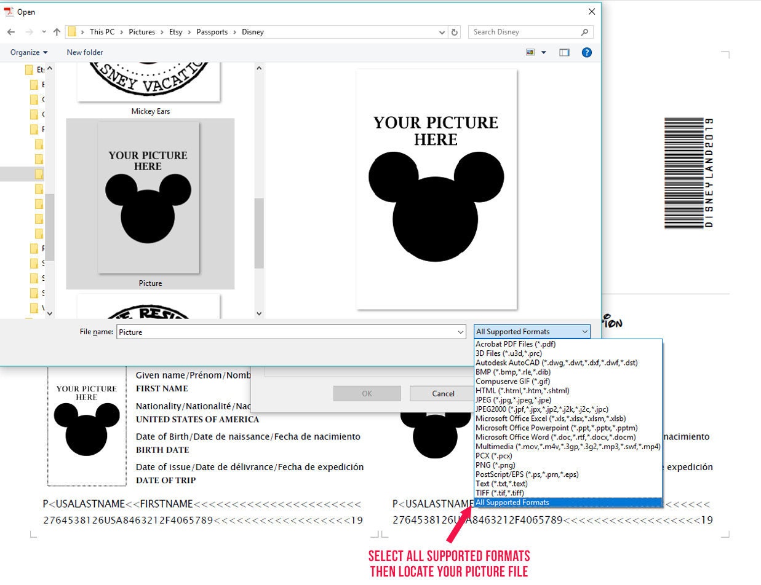
Task: Open recent locations dropdown arrow
Action: tap(44, 32)
